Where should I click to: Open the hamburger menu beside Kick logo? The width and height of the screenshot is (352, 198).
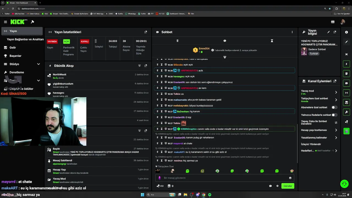5,22
